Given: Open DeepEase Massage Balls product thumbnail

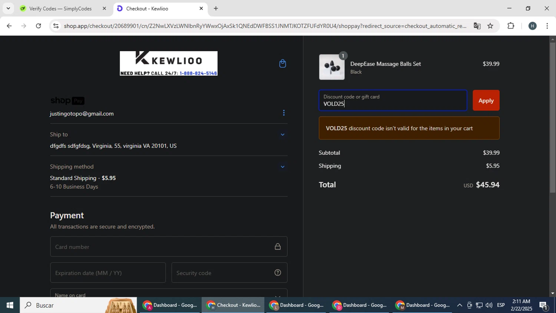Looking at the screenshot, I should pyautogui.click(x=332, y=67).
